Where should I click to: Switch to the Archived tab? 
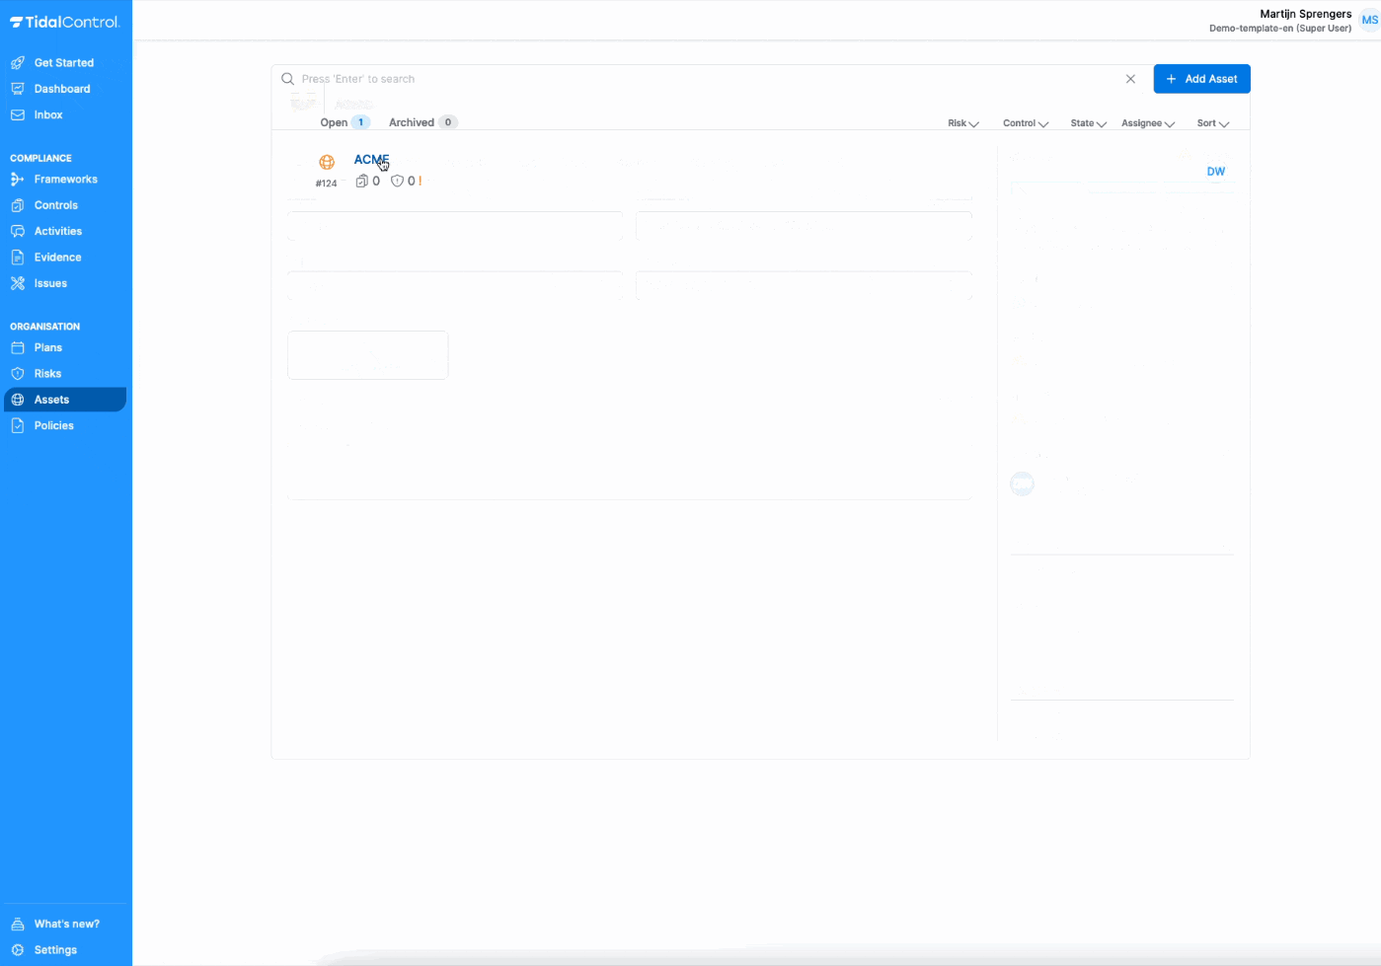(413, 121)
